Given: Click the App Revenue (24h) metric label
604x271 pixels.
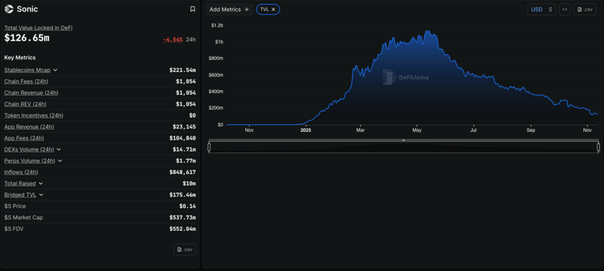Looking at the screenshot, I should (x=29, y=127).
